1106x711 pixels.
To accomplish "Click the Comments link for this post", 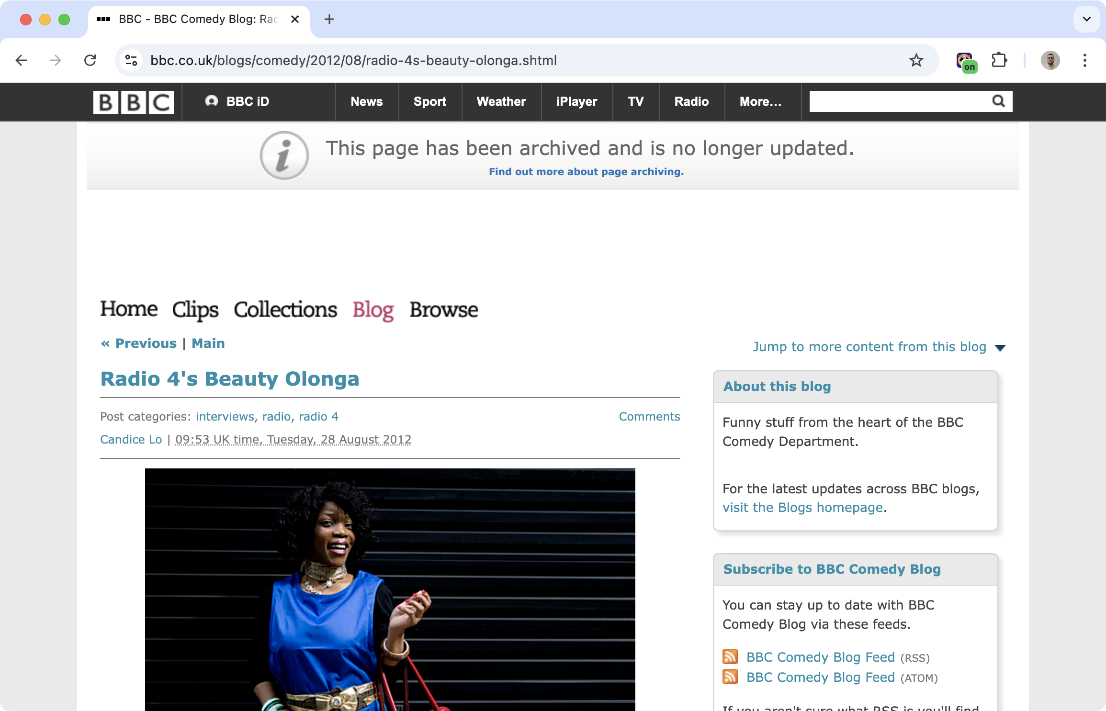I will [x=649, y=416].
